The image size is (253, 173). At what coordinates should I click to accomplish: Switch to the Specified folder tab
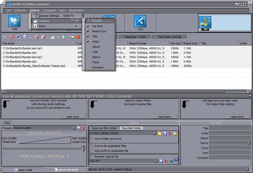(131, 128)
